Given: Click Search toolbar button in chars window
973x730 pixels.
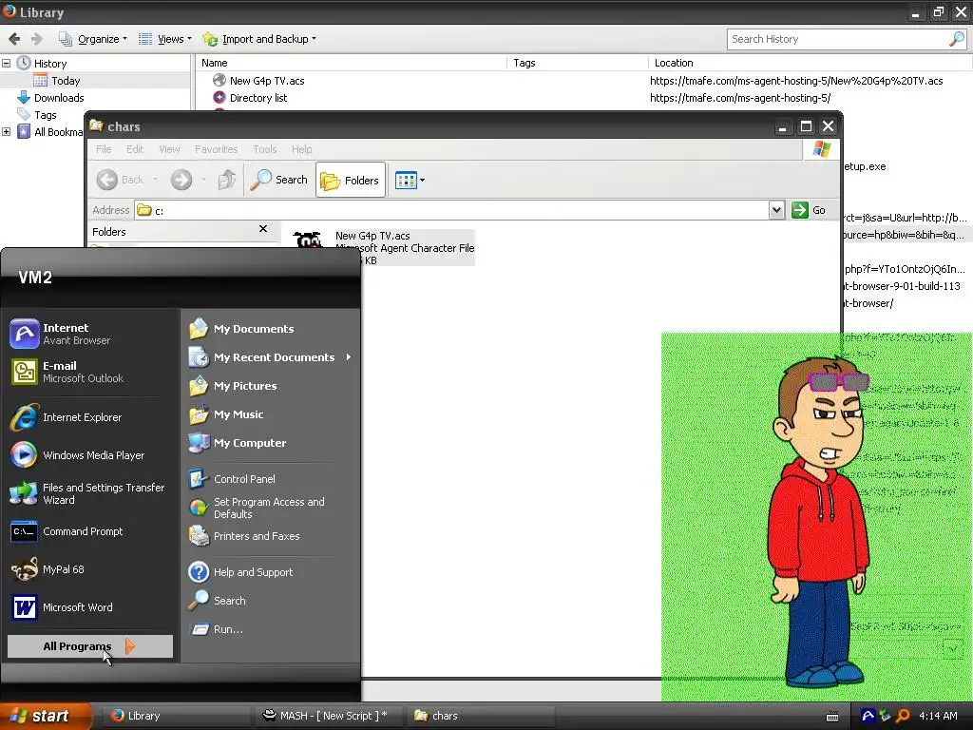Looking at the screenshot, I should (278, 180).
